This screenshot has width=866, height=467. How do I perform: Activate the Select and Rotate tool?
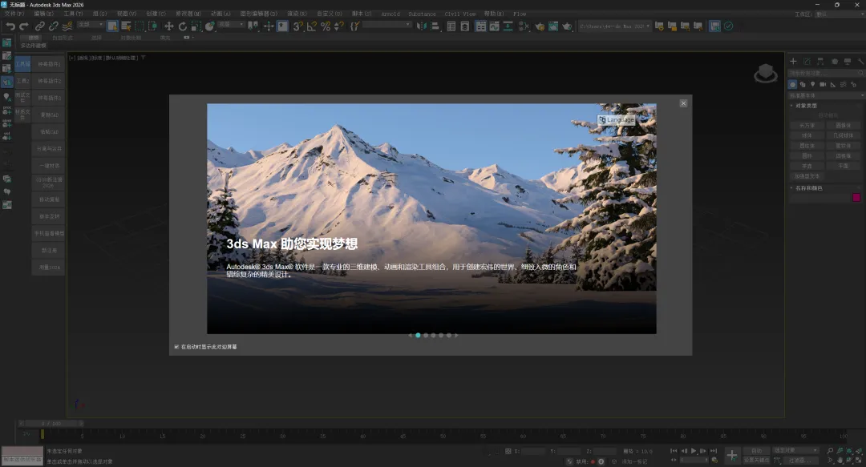point(183,26)
